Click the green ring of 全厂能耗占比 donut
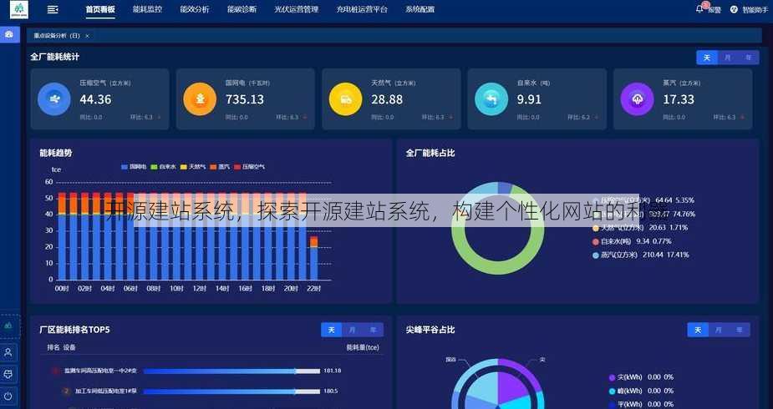This screenshot has height=409, width=773. click(498, 269)
